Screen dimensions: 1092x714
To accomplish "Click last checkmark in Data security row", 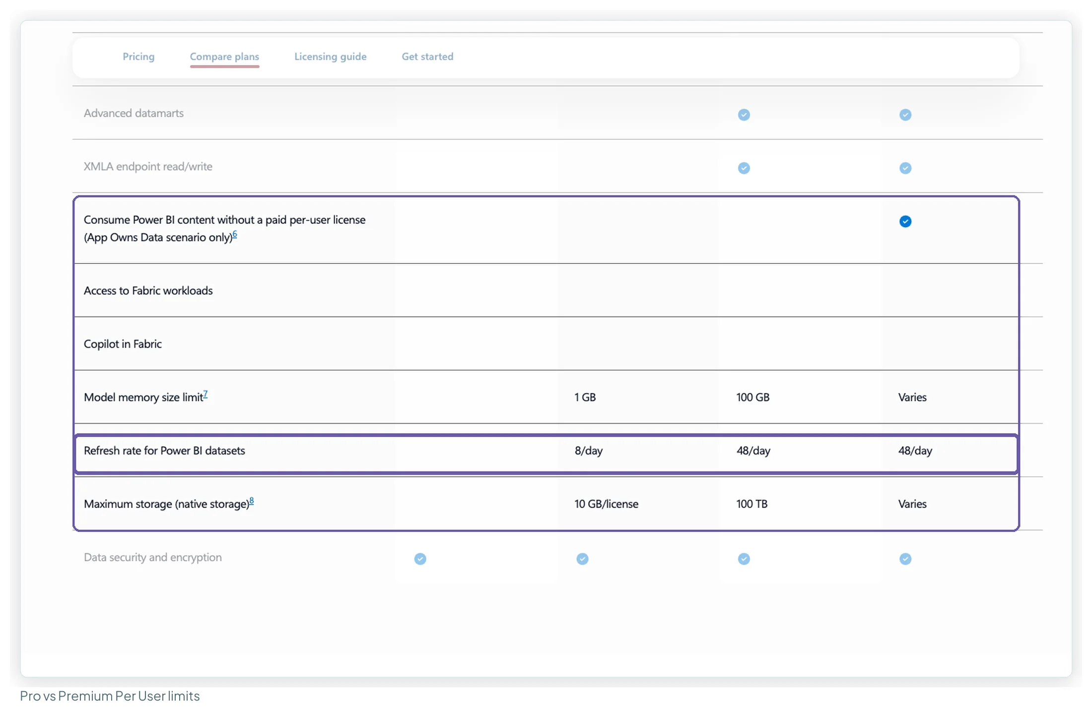I will pos(905,559).
